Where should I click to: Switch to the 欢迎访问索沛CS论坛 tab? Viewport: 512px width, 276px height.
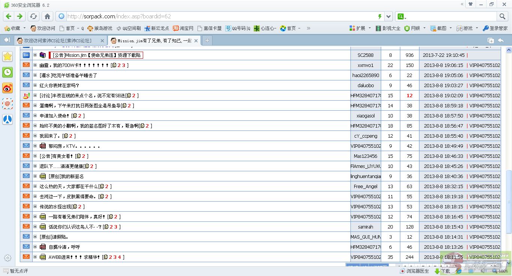(57, 40)
